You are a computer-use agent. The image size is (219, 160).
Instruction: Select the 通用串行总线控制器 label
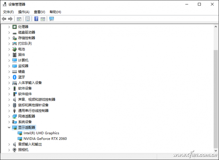tap(34, 111)
